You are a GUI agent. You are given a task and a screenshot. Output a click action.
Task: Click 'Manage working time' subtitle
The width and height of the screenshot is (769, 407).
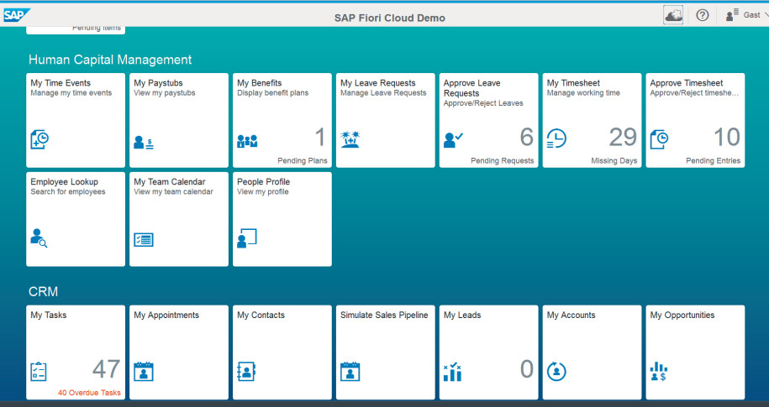tap(583, 93)
